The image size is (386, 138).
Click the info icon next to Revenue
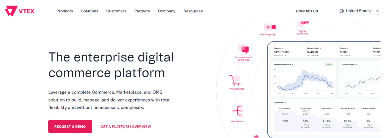coord(282,48)
